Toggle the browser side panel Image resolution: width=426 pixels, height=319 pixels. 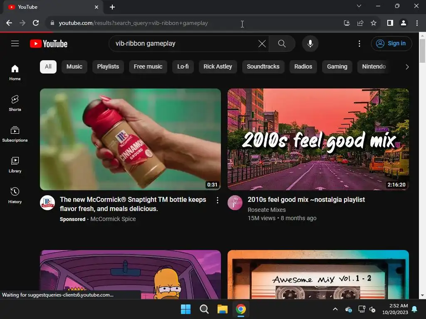pyautogui.click(x=390, y=23)
